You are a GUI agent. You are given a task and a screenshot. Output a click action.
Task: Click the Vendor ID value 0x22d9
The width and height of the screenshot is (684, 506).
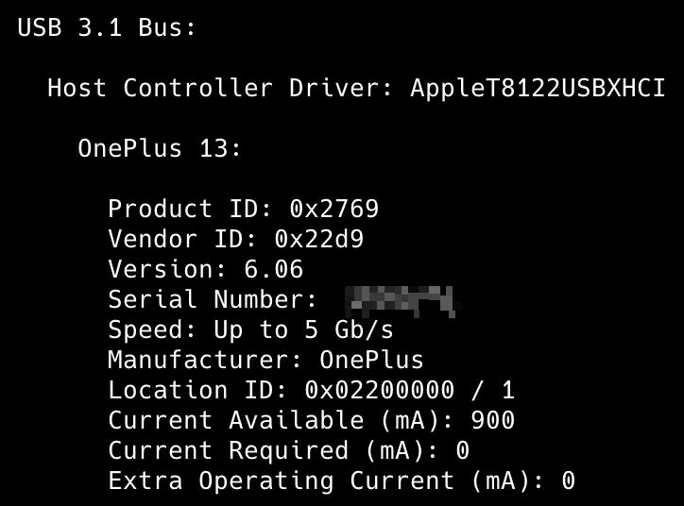(x=318, y=239)
